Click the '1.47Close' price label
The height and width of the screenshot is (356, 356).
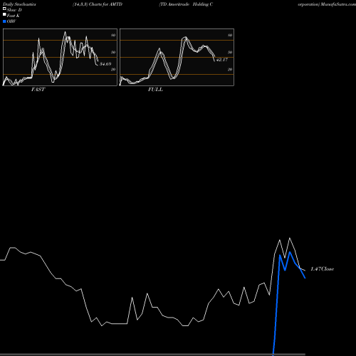tap(323, 269)
